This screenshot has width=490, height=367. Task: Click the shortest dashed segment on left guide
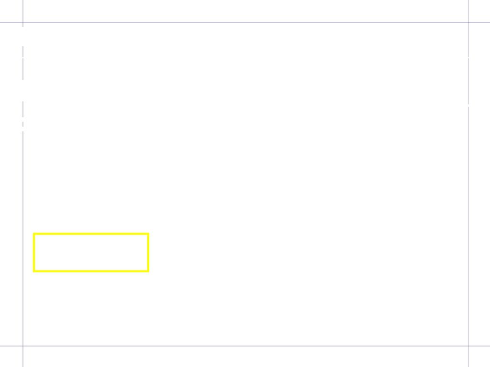click(x=23, y=124)
